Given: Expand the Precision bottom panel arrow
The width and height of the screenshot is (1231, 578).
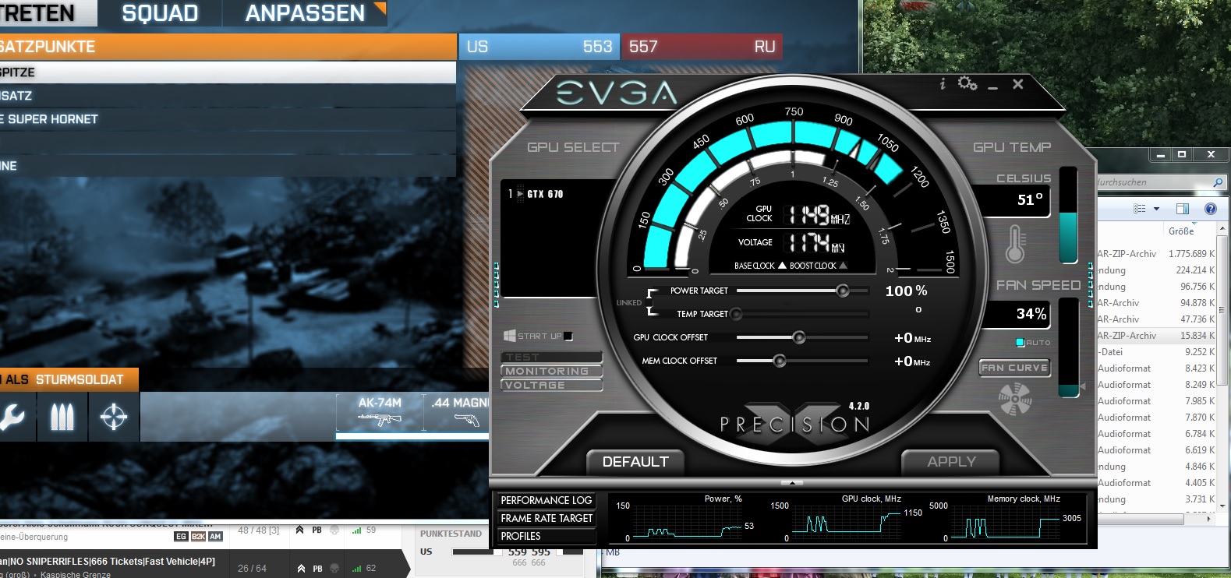Looking at the screenshot, I should (792, 483).
